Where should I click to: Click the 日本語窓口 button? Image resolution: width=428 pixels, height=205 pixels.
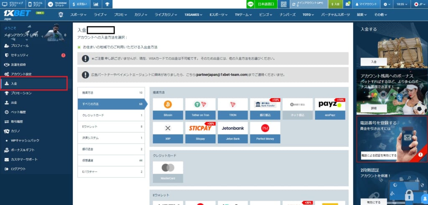266,4
